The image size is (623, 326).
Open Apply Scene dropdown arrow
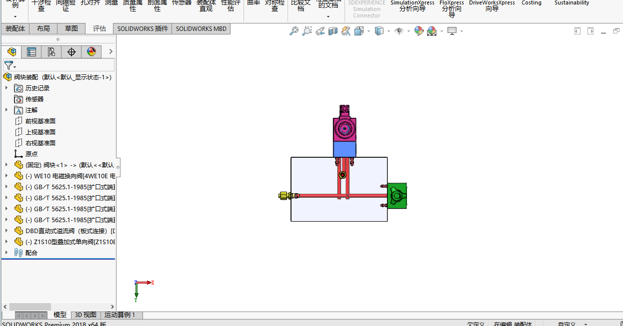(441, 31)
